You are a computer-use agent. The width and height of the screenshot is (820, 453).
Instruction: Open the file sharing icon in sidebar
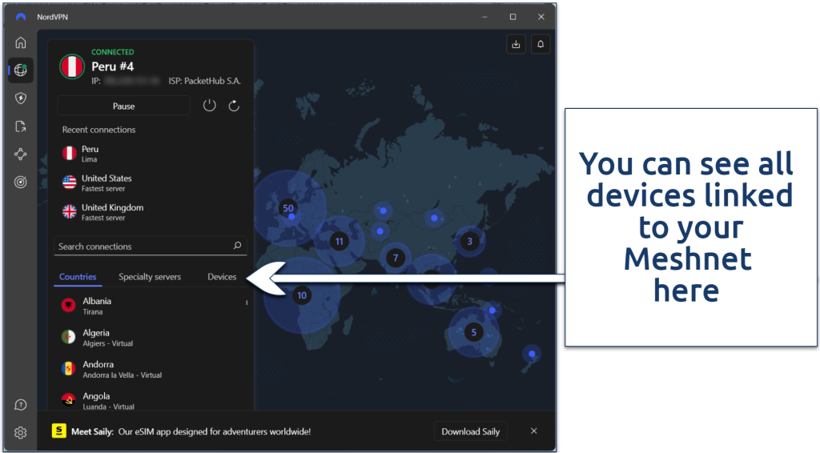click(20, 126)
